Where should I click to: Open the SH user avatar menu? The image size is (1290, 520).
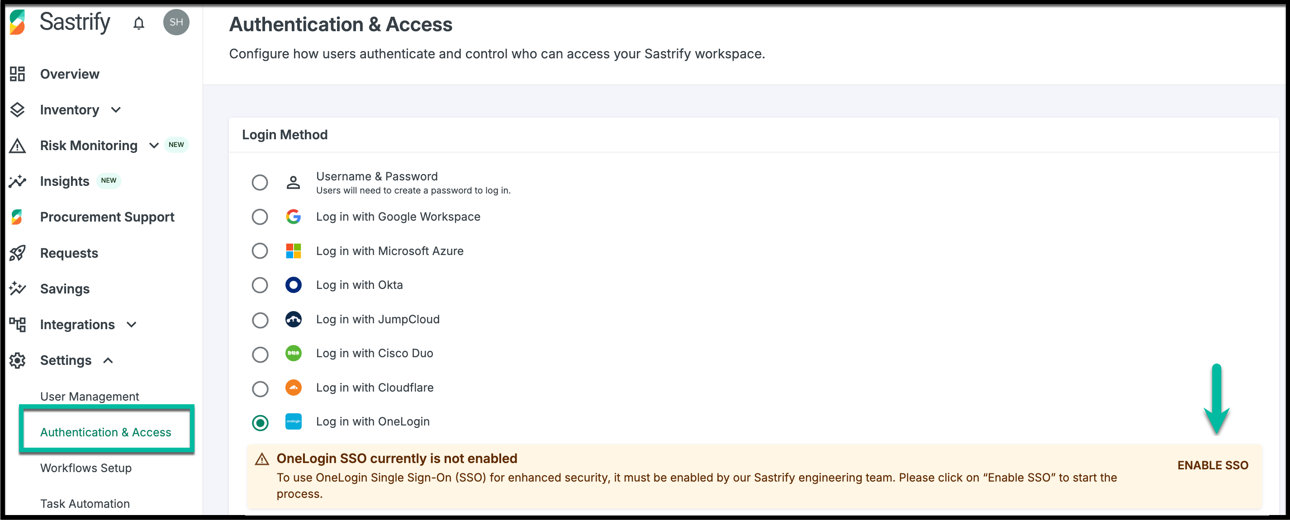tap(176, 22)
